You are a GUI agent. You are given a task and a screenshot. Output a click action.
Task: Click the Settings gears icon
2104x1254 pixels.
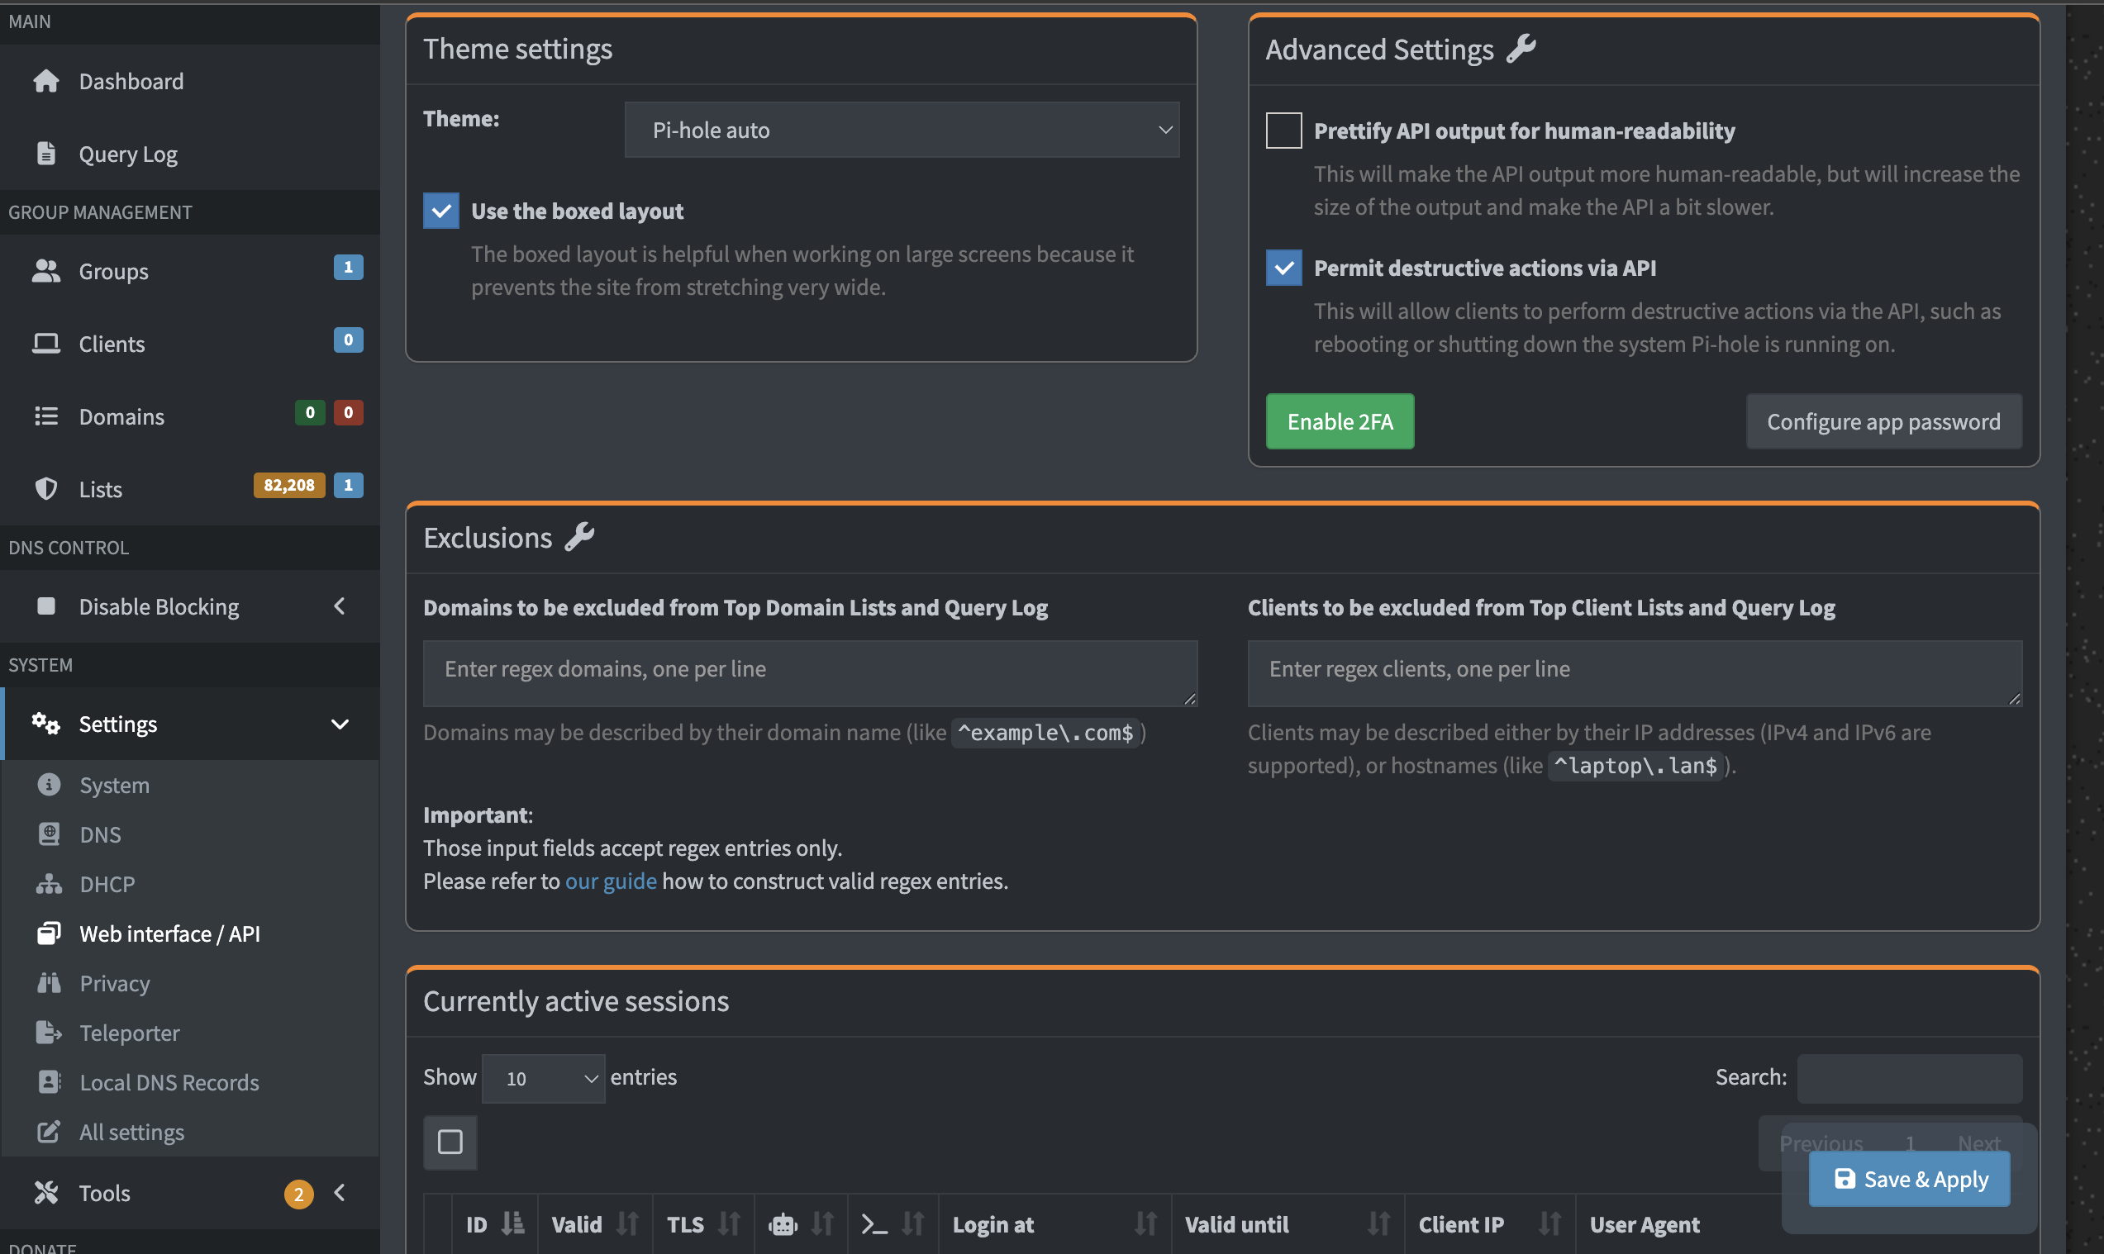46,724
